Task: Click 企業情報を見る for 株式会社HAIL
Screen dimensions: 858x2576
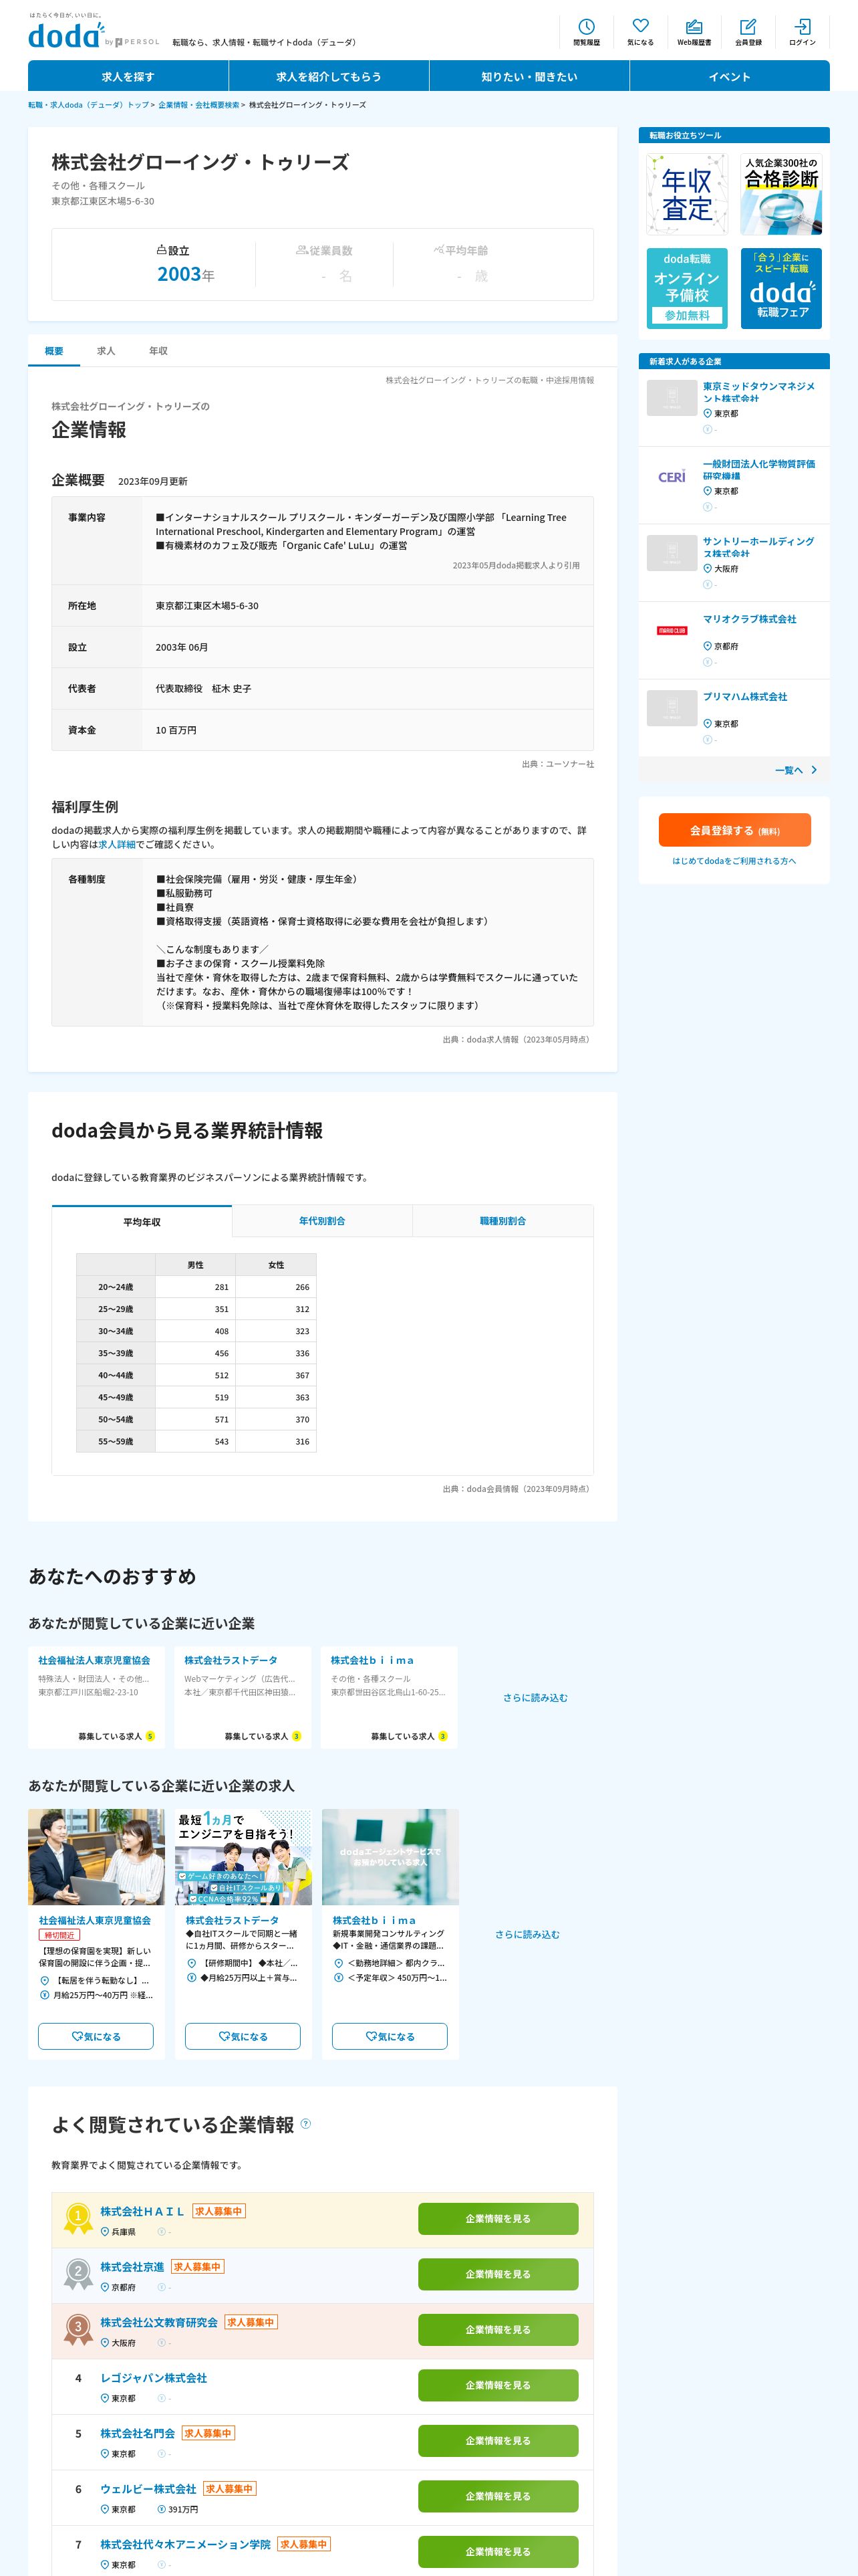Action: pos(497,2218)
